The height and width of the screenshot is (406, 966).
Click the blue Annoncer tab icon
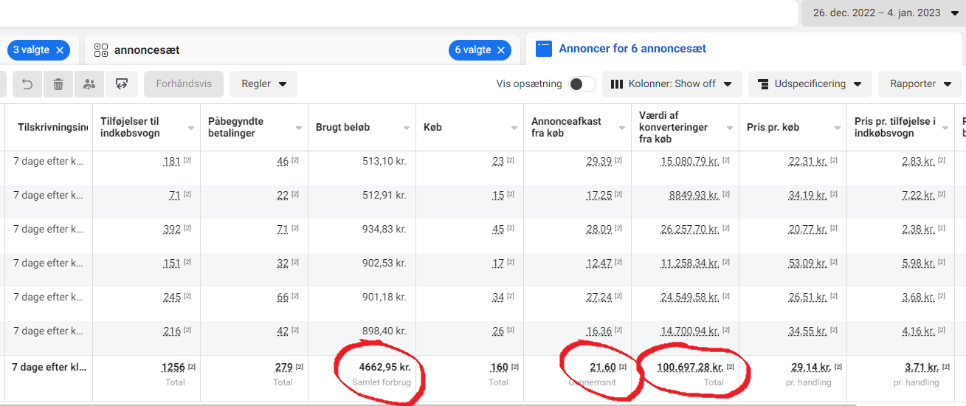[544, 49]
